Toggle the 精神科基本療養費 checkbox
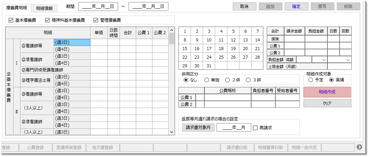The height and width of the screenshot is (157, 369). [x=47, y=20]
